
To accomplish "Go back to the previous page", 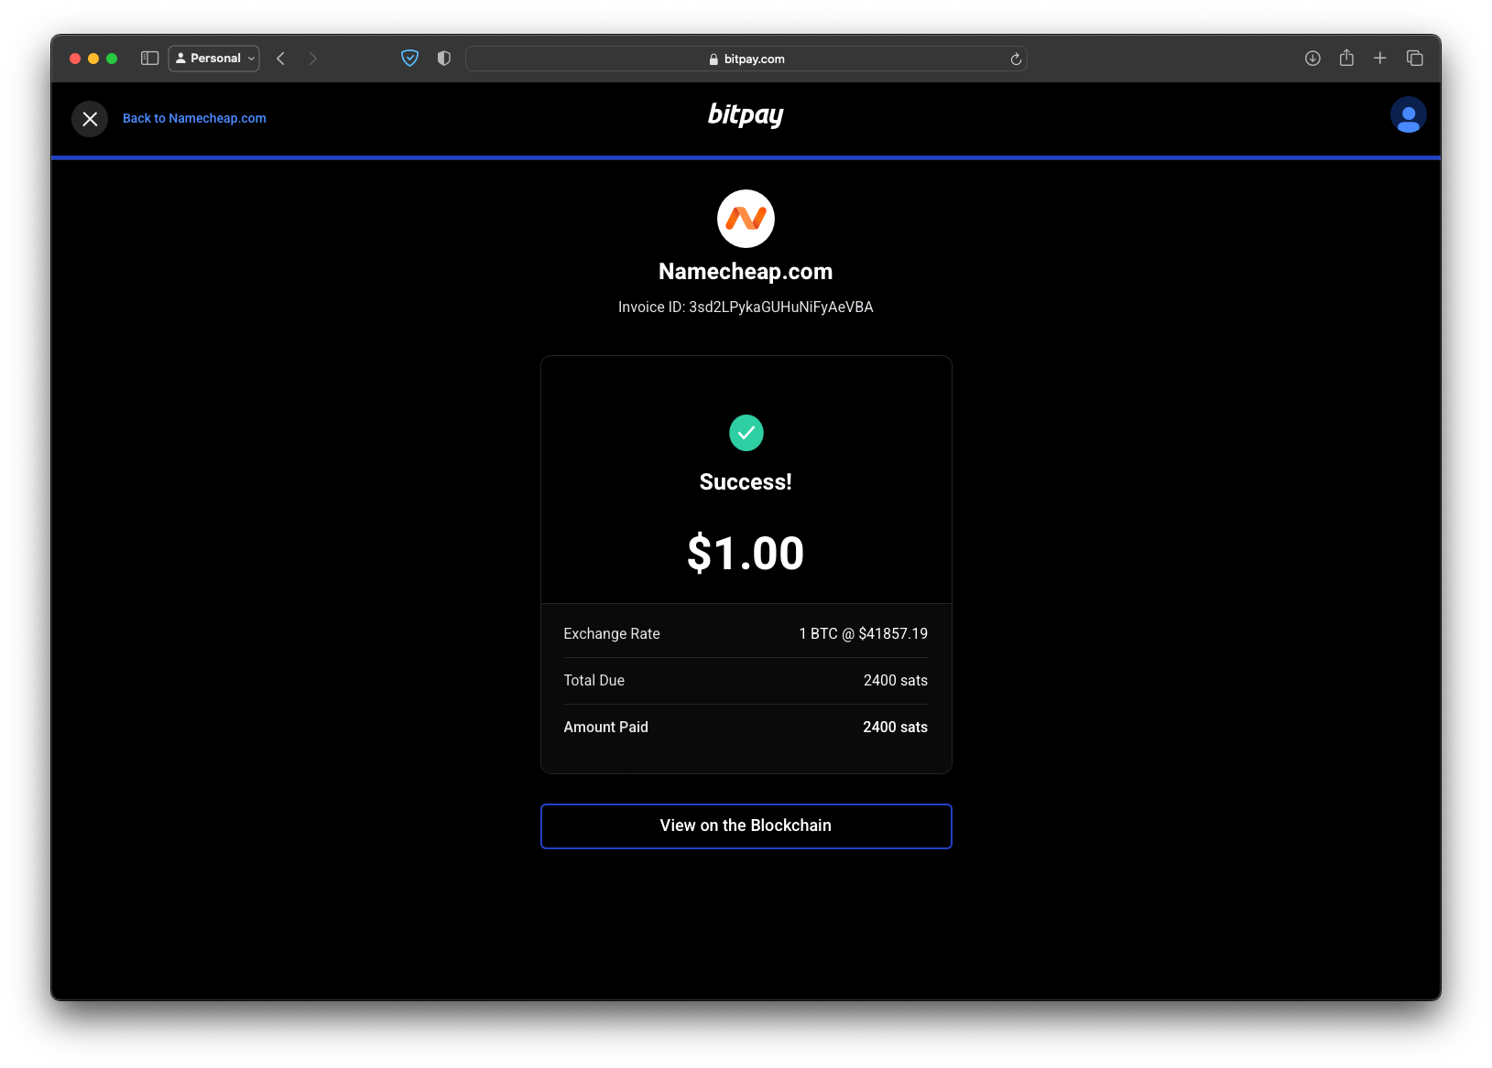I will tap(281, 59).
